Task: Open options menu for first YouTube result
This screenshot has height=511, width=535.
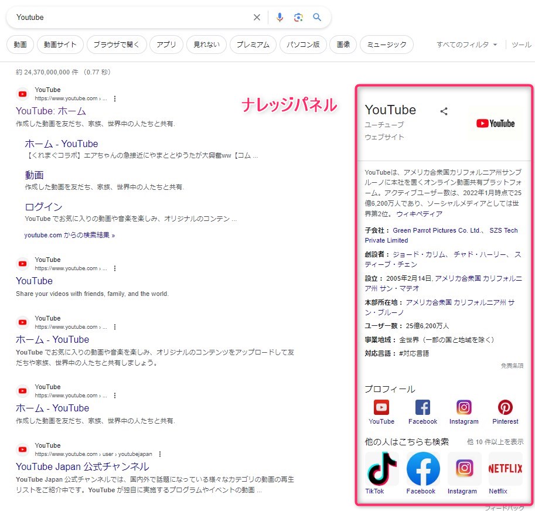Action: (x=115, y=98)
